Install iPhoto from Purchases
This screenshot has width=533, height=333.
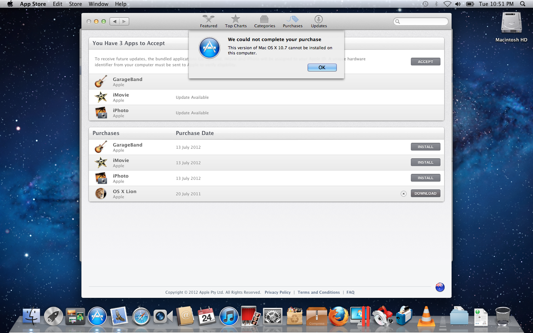[426, 178]
